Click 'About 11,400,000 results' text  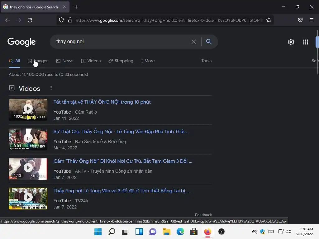[33, 74]
